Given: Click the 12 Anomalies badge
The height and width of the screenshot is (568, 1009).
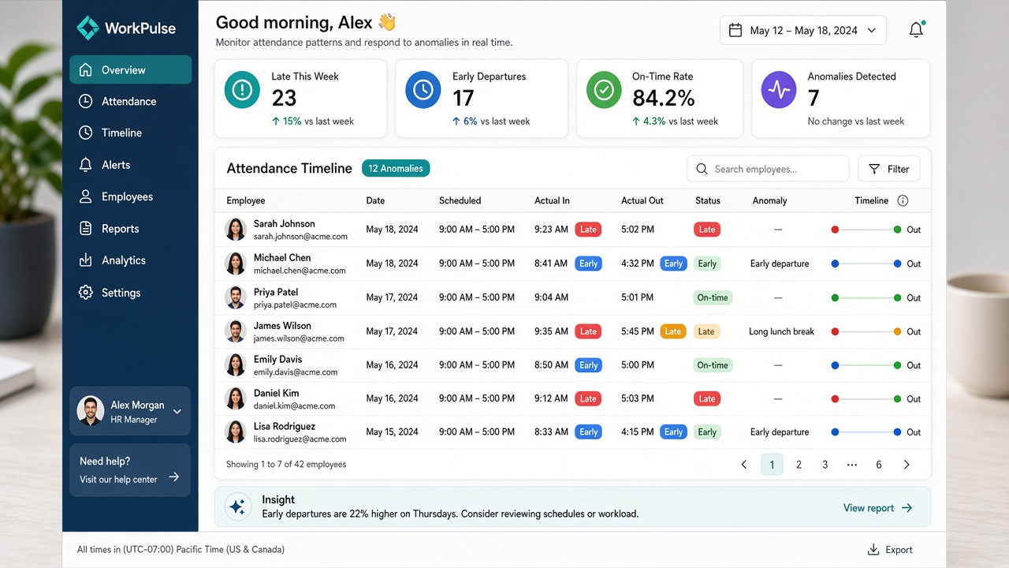Looking at the screenshot, I should 396,168.
